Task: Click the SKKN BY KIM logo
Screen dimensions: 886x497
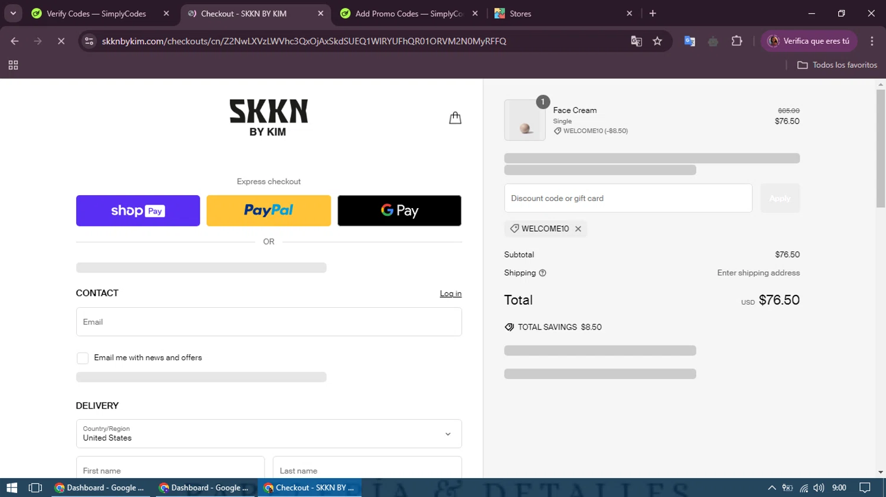Action: coord(269,118)
